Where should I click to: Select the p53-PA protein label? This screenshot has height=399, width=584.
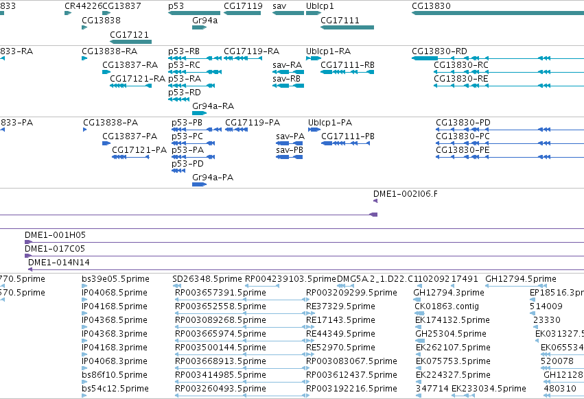tap(188, 150)
